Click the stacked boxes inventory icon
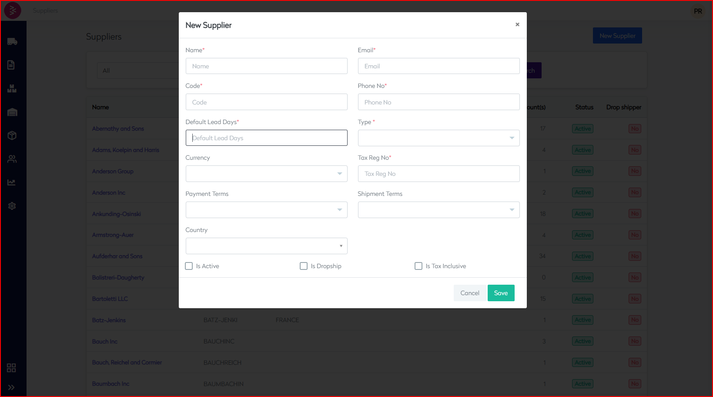 coord(12,89)
